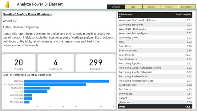The image size is (197, 111).
Task: Click 'Warehouse PackageTypes' row
Action: coord(155,33)
